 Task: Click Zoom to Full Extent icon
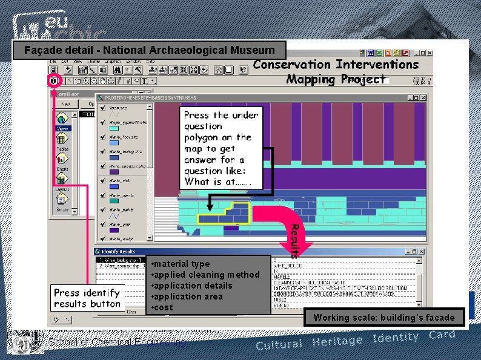click(153, 70)
